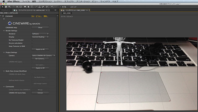Select the Roto Brush tool
The height and width of the screenshot is (112, 198).
tap(47, 7)
